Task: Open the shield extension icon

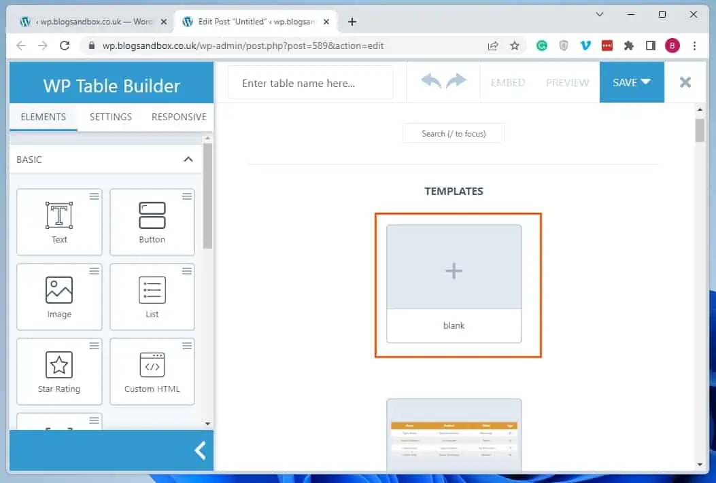Action: tap(564, 46)
